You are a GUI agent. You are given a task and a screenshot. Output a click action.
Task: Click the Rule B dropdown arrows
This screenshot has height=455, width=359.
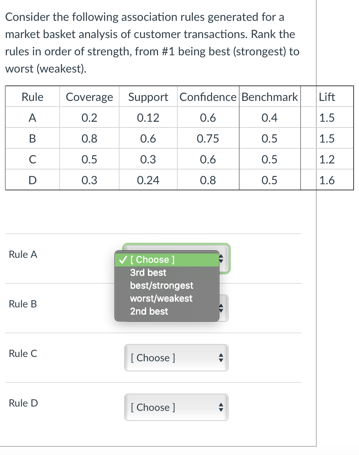pos(222,308)
